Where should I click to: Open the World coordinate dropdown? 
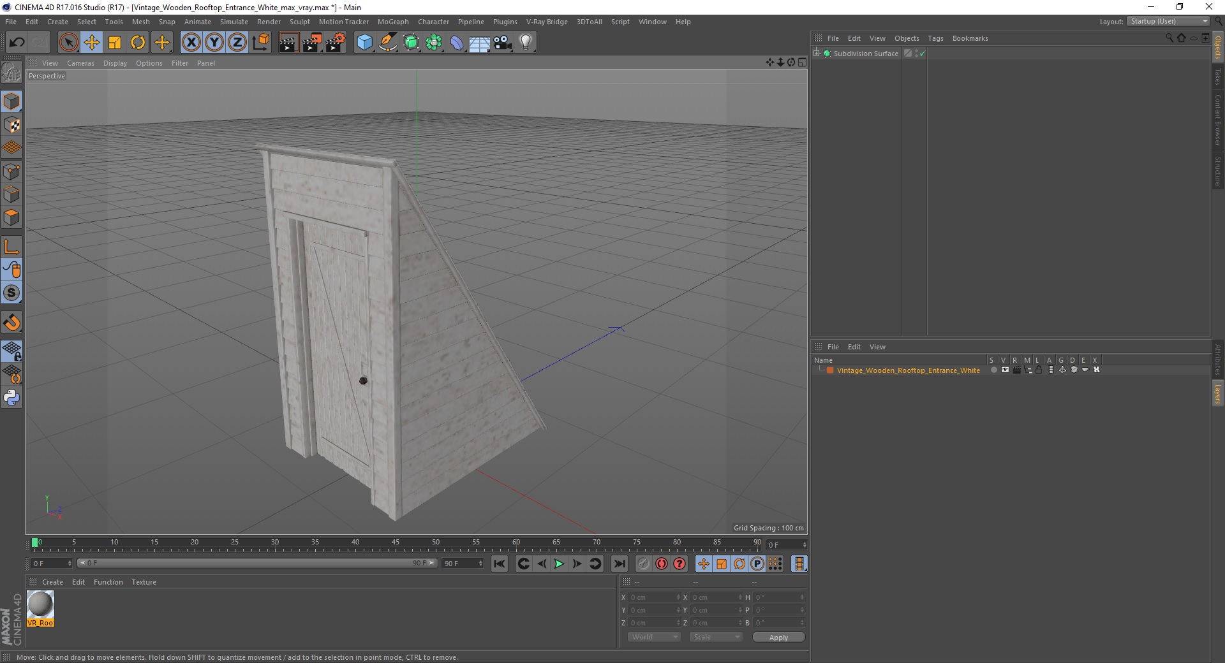pyautogui.click(x=654, y=637)
